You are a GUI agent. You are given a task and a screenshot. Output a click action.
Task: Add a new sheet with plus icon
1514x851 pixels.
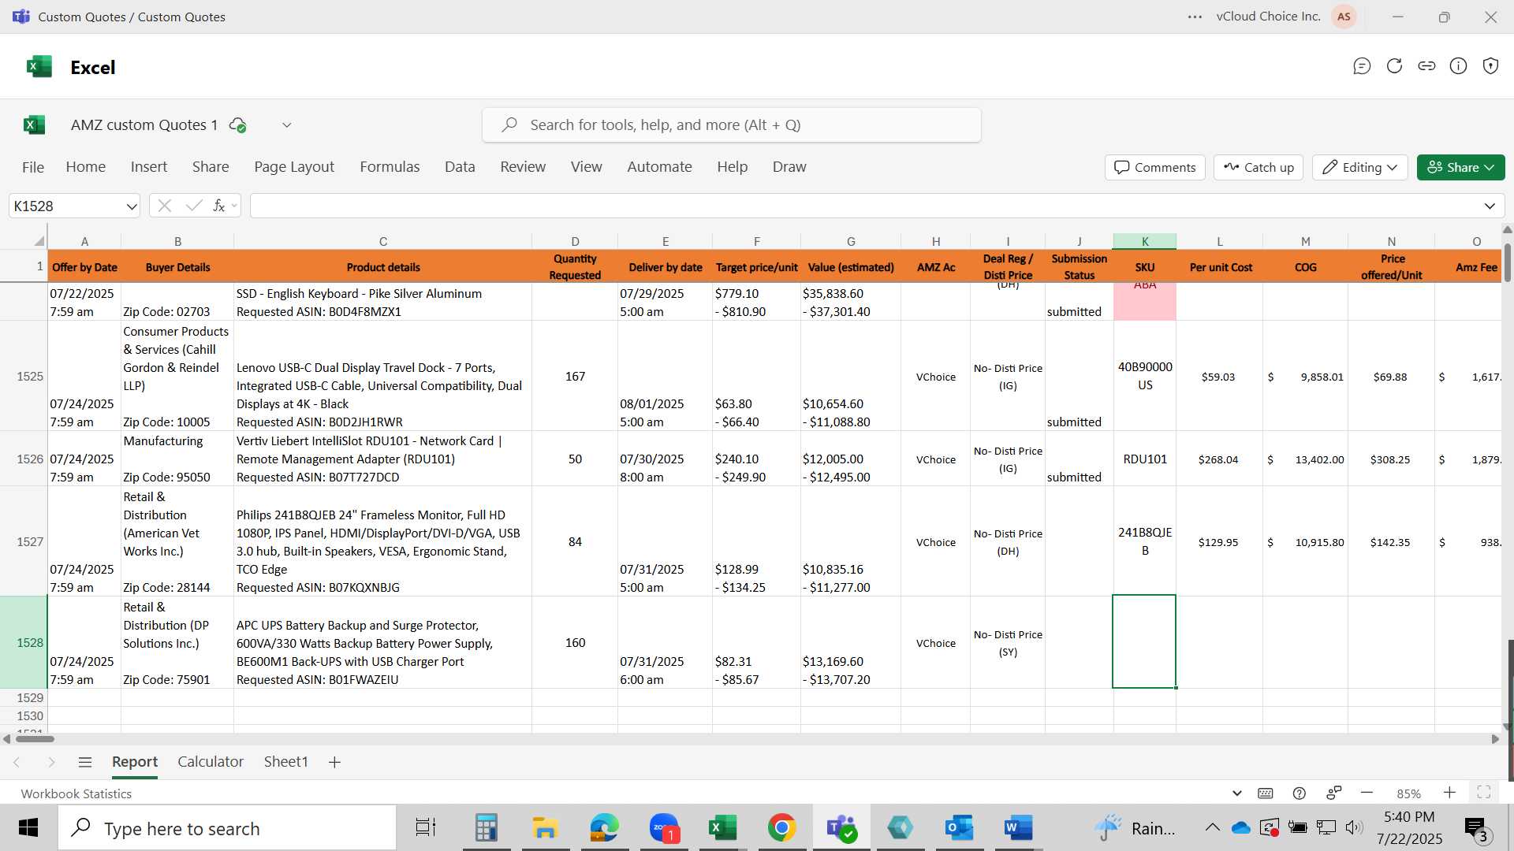[334, 762]
